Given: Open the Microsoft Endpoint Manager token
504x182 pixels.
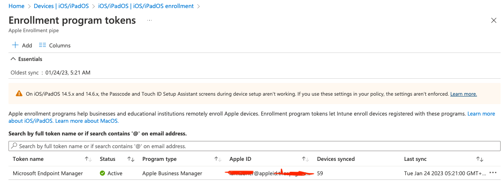Looking at the screenshot, I should [x=48, y=174].
